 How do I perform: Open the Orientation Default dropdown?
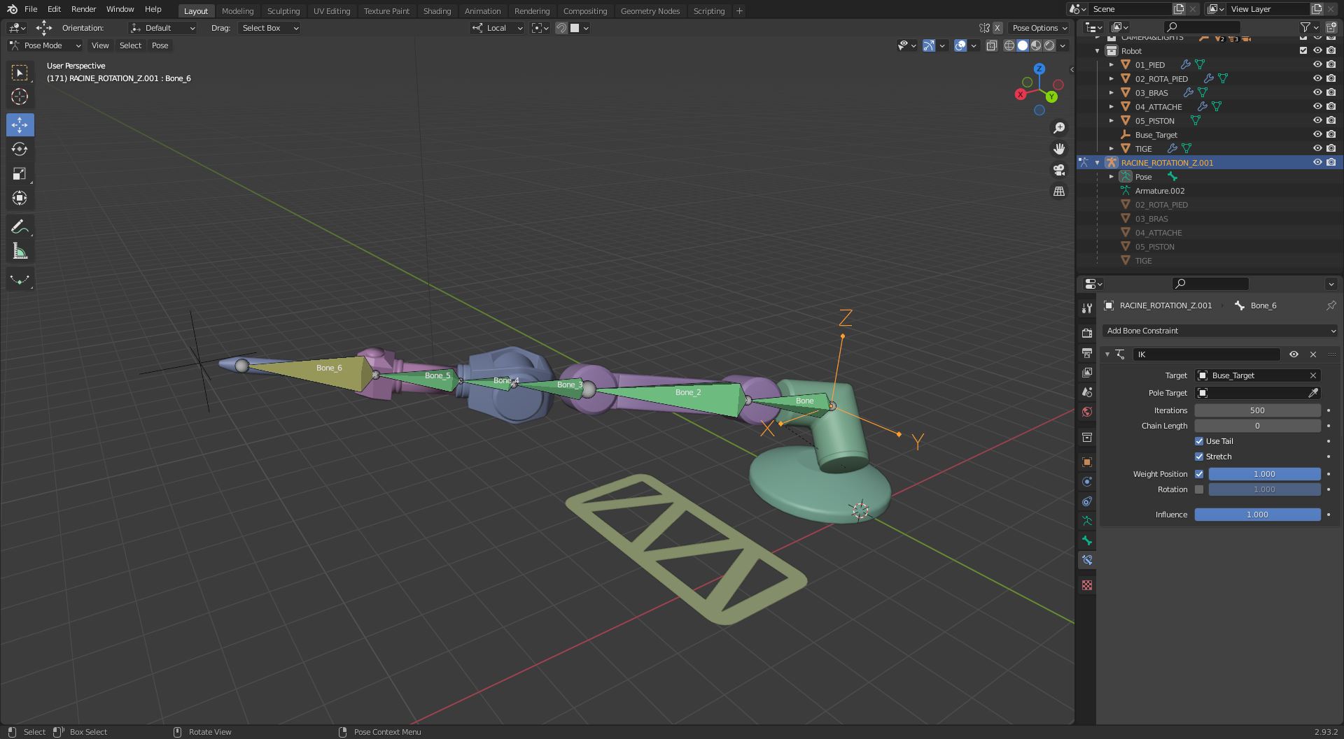coord(162,28)
